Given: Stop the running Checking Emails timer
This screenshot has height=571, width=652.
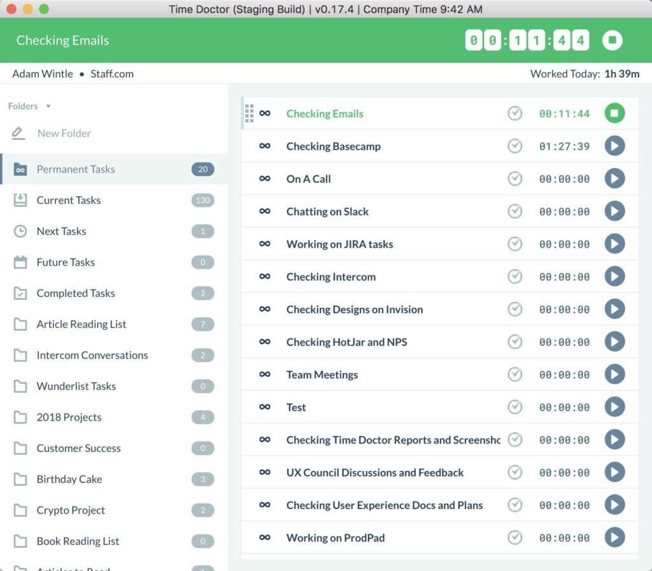Looking at the screenshot, I should [x=614, y=113].
